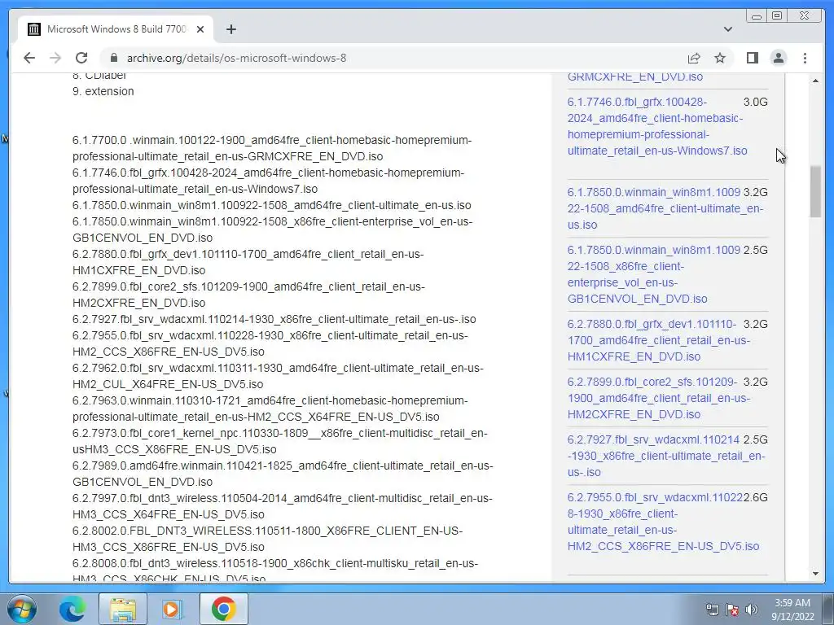
Task: Download 6.2.7927 fbl_srv_wdacxml x86fre iso
Action: pyautogui.click(x=666, y=456)
